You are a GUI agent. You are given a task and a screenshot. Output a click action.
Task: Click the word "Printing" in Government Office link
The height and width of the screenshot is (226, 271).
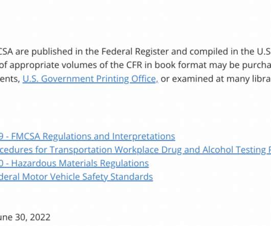pos(112,79)
